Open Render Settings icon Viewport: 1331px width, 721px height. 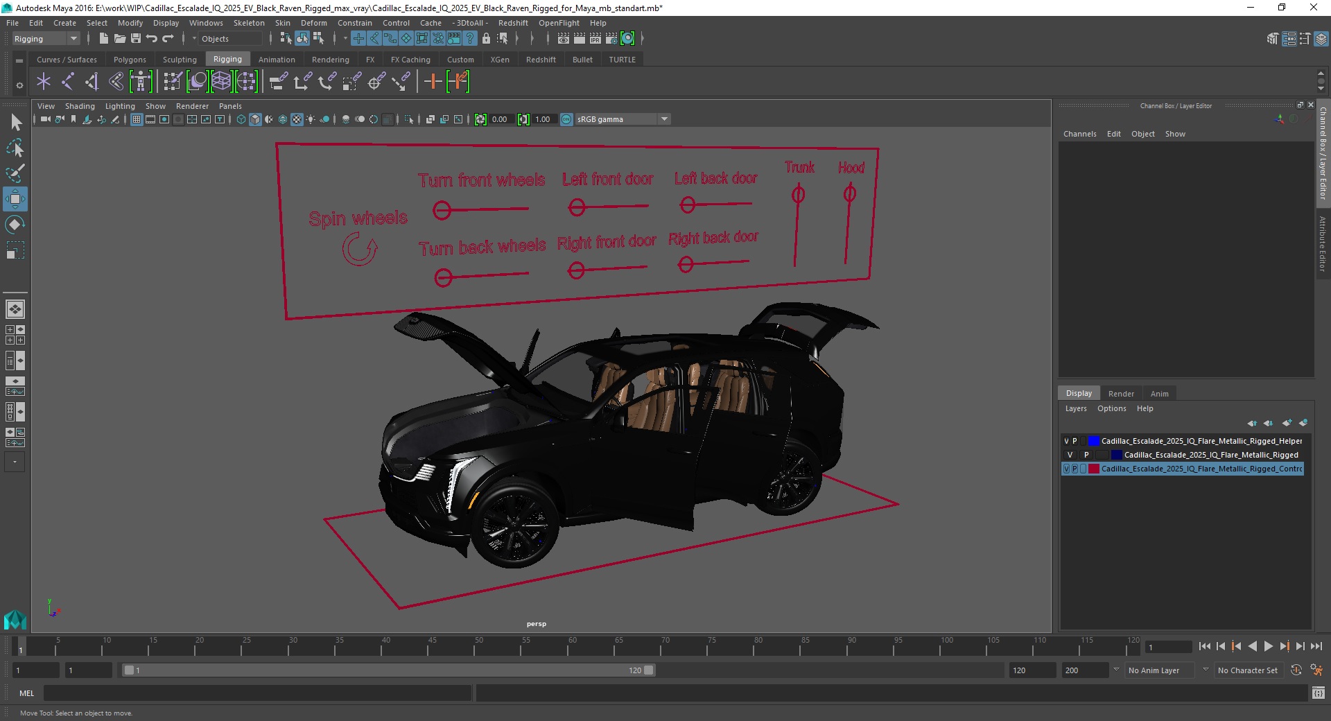click(611, 39)
